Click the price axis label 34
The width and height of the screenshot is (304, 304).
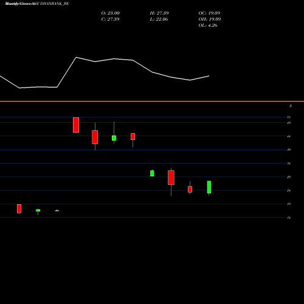pyautogui.click(x=289, y=164)
